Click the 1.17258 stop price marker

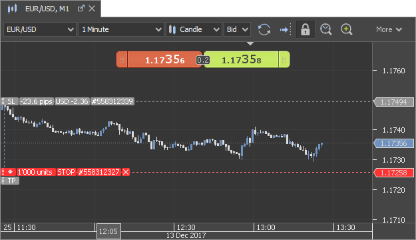tap(393, 173)
